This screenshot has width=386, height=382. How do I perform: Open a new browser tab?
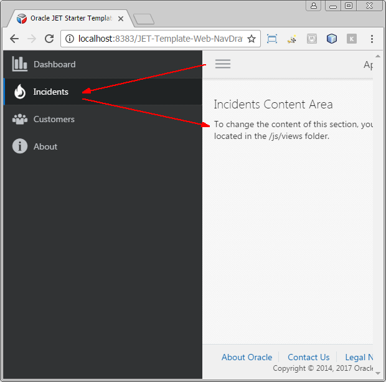click(144, 19)
